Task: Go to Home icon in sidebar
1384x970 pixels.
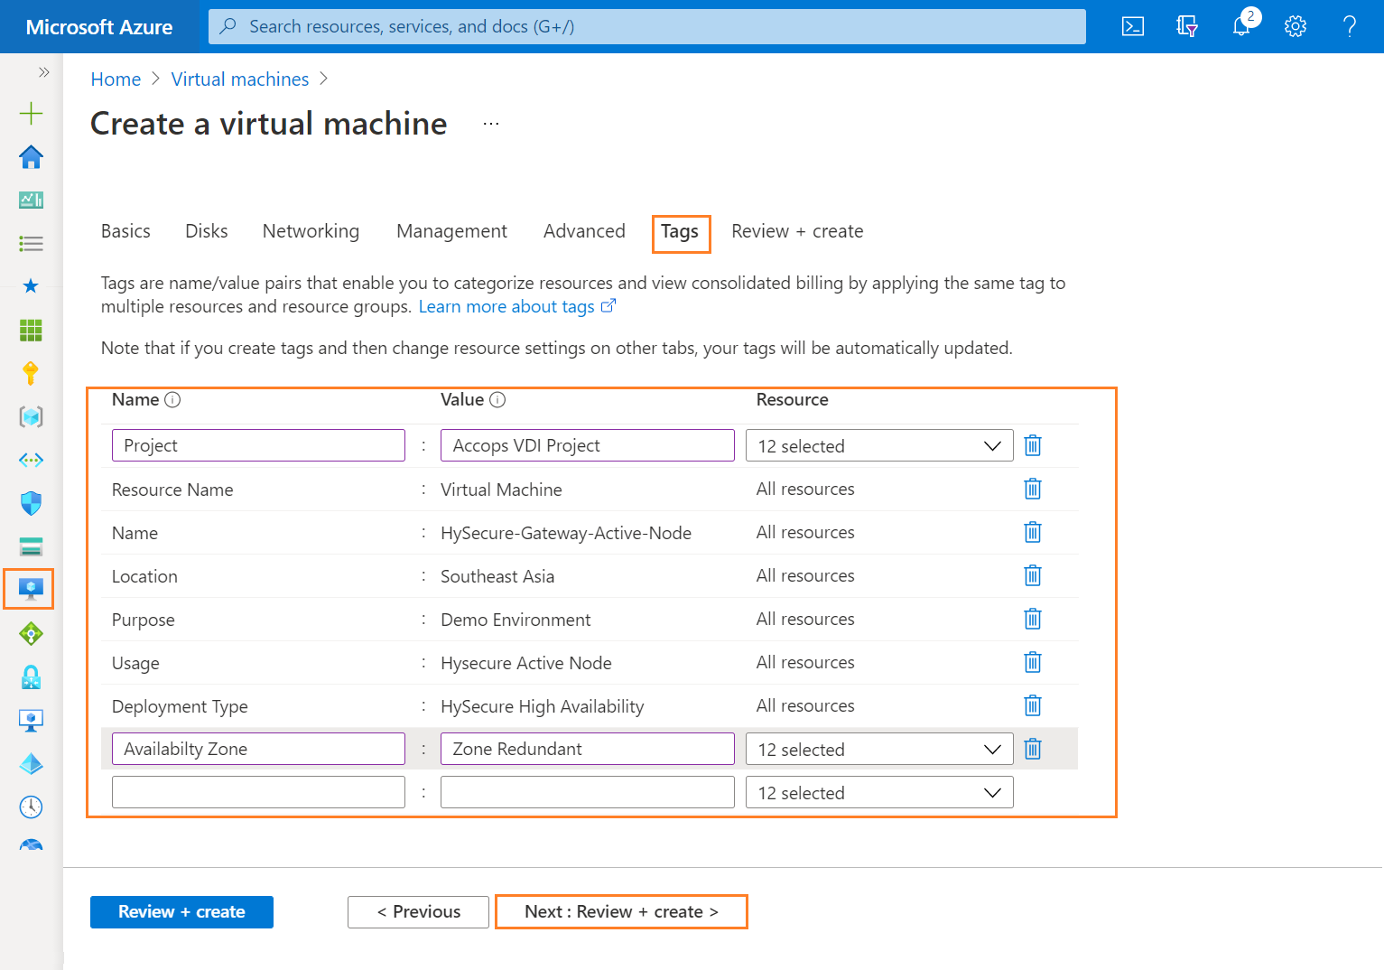Action: tap(31, 156)
